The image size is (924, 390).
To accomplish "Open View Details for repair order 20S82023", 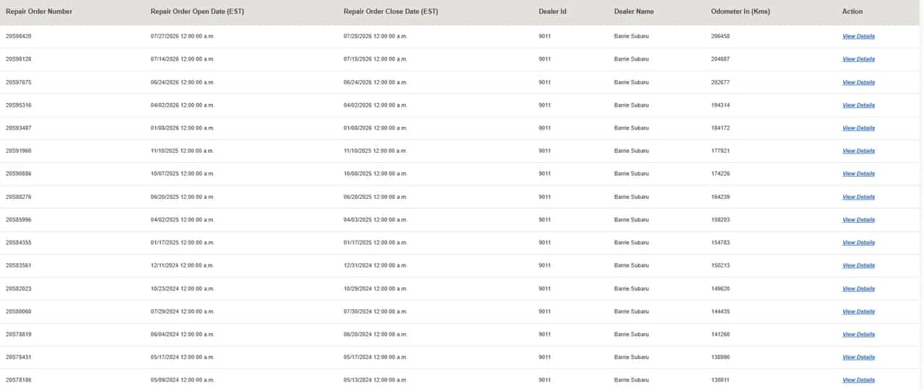I will pos(858,288).
